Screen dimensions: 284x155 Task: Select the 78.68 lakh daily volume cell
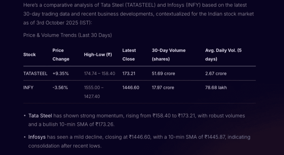point(216,87)
